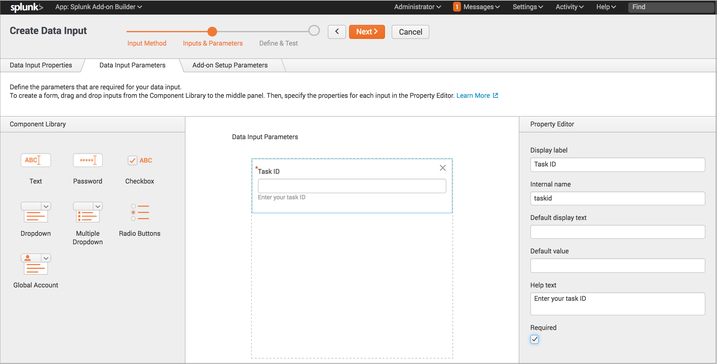Select the Checkbox component icon

(140, 160)
